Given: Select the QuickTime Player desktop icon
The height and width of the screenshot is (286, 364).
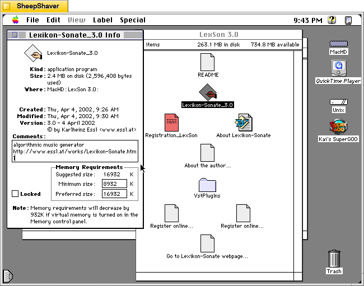Looking at the screenshot, I should [x=339, y=68].
